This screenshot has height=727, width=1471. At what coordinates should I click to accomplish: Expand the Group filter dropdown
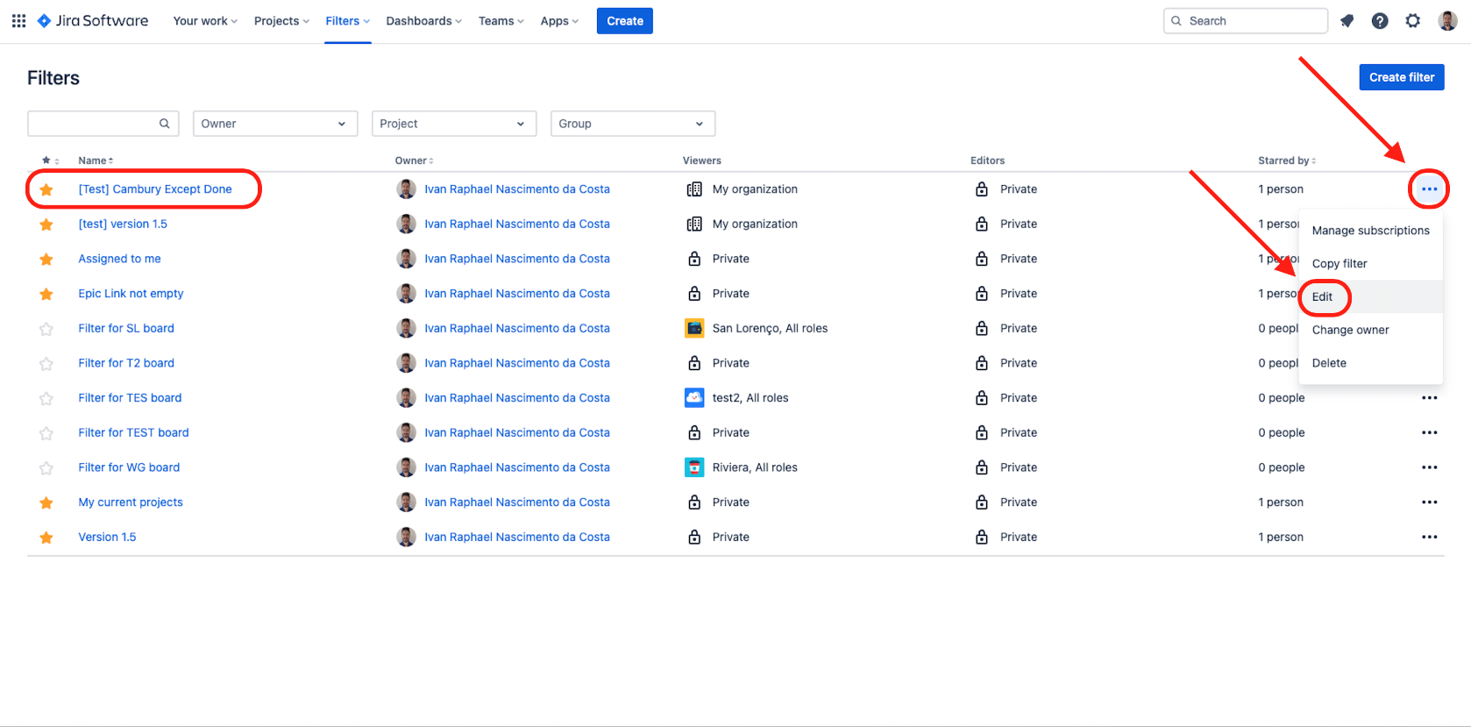point(632,124)
